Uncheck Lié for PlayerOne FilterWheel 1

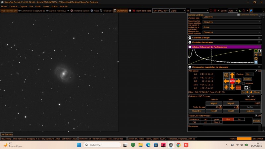click(x=256, y=116)
